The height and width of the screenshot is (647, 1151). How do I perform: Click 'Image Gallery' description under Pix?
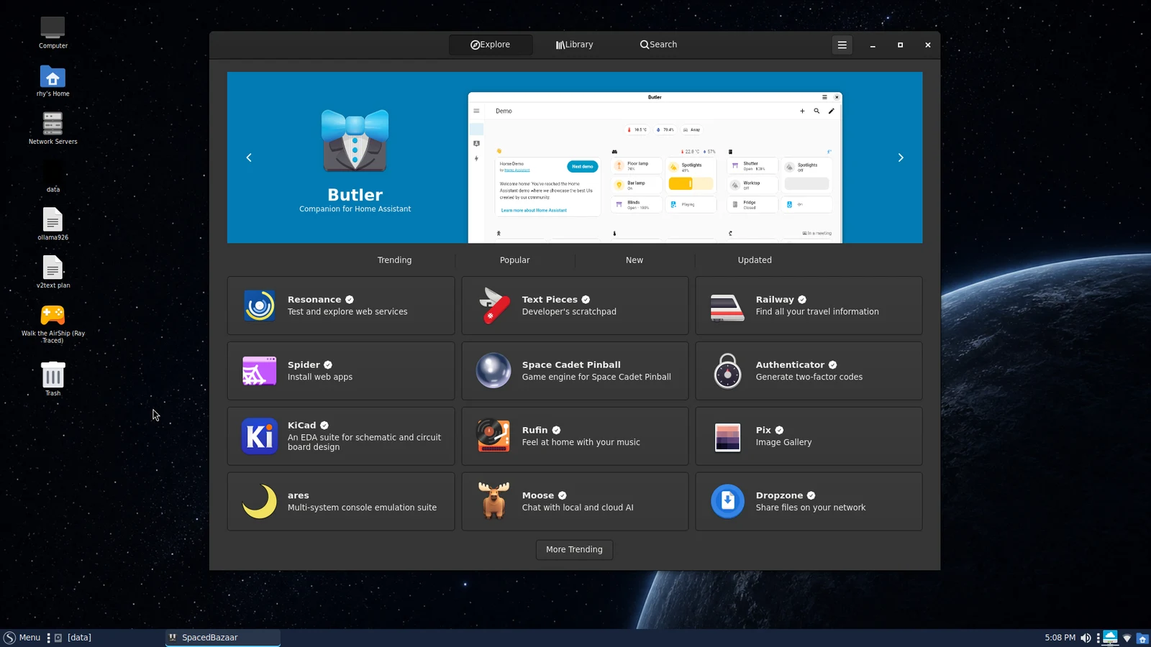783,443
